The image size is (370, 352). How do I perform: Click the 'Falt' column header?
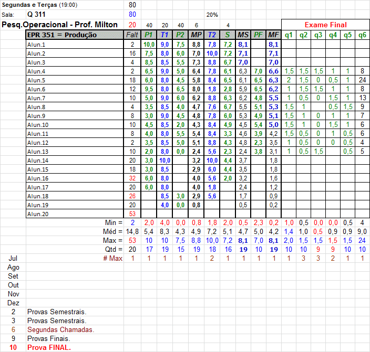pos(132,35)
